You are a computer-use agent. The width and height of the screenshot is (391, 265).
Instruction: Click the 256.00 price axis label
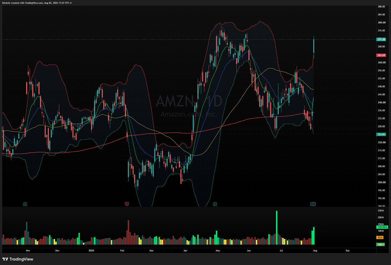pyautogui.click(x=381, y=71)
